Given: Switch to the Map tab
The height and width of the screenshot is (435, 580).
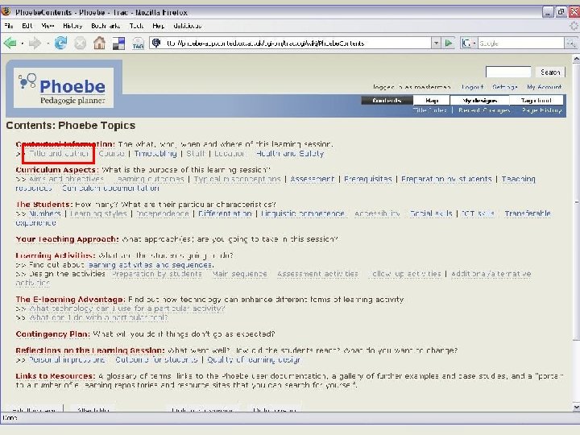Looking at the screenshot, I should tap(432, 100).
